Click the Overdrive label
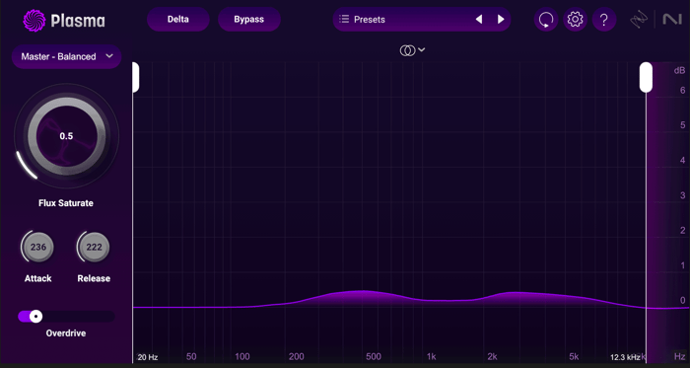 click(66, 333)
